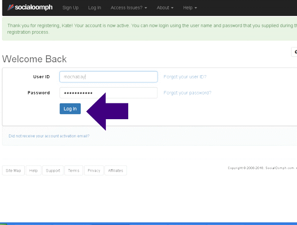Follow the 'Forgot your user ID?' link
Image resolution: width=297 pixels, height=225 pixels.
pos(185,77)
